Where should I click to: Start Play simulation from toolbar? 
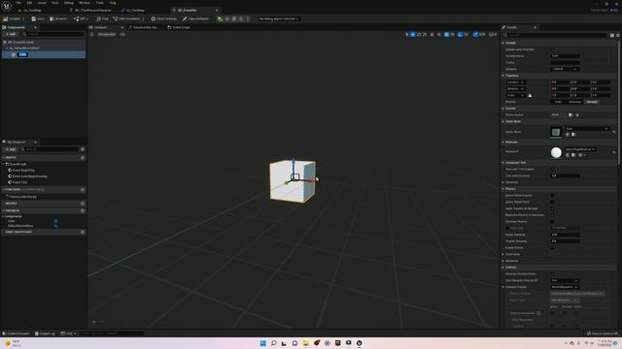click(221, 18)
